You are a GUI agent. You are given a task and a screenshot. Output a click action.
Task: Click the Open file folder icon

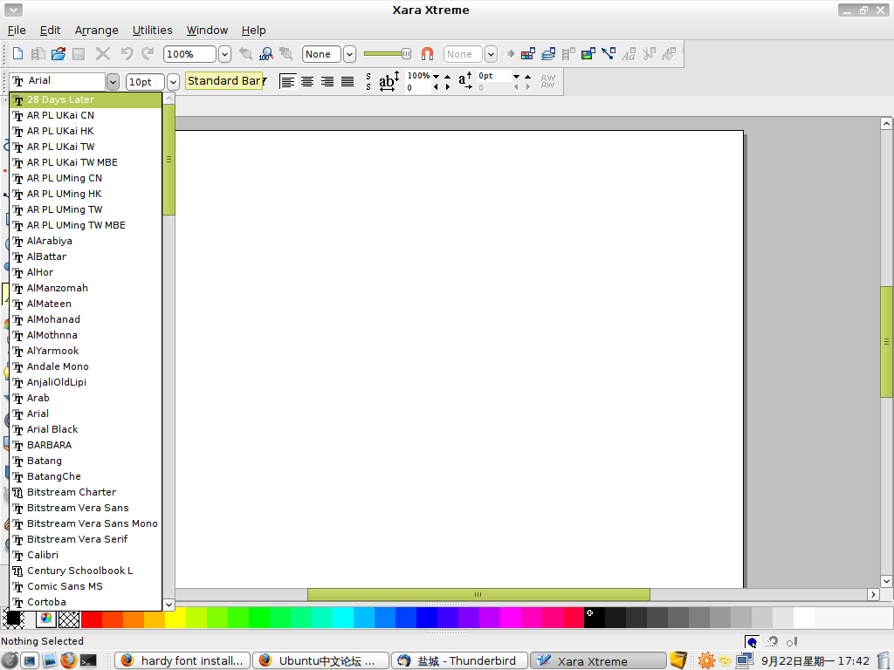point(58,53)
